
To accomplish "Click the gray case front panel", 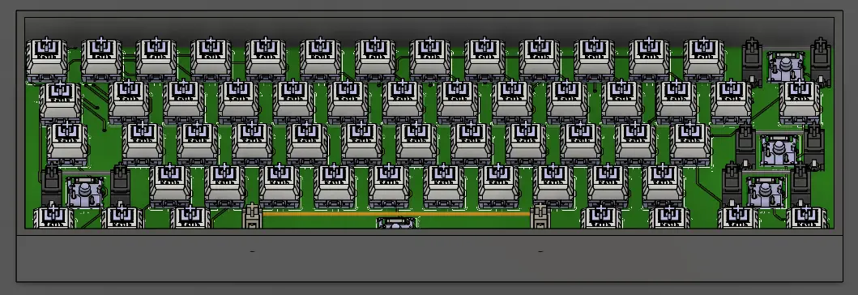I will click(x=429, y=259).
